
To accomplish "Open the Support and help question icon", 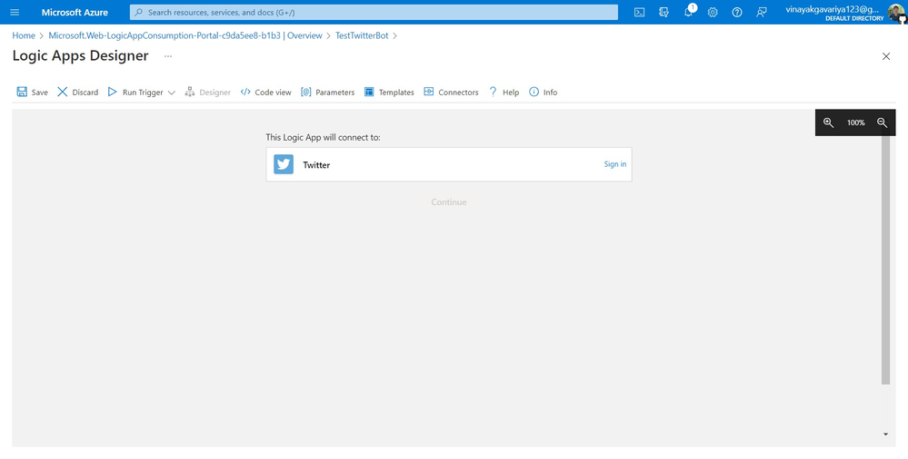I will (737, 12).
